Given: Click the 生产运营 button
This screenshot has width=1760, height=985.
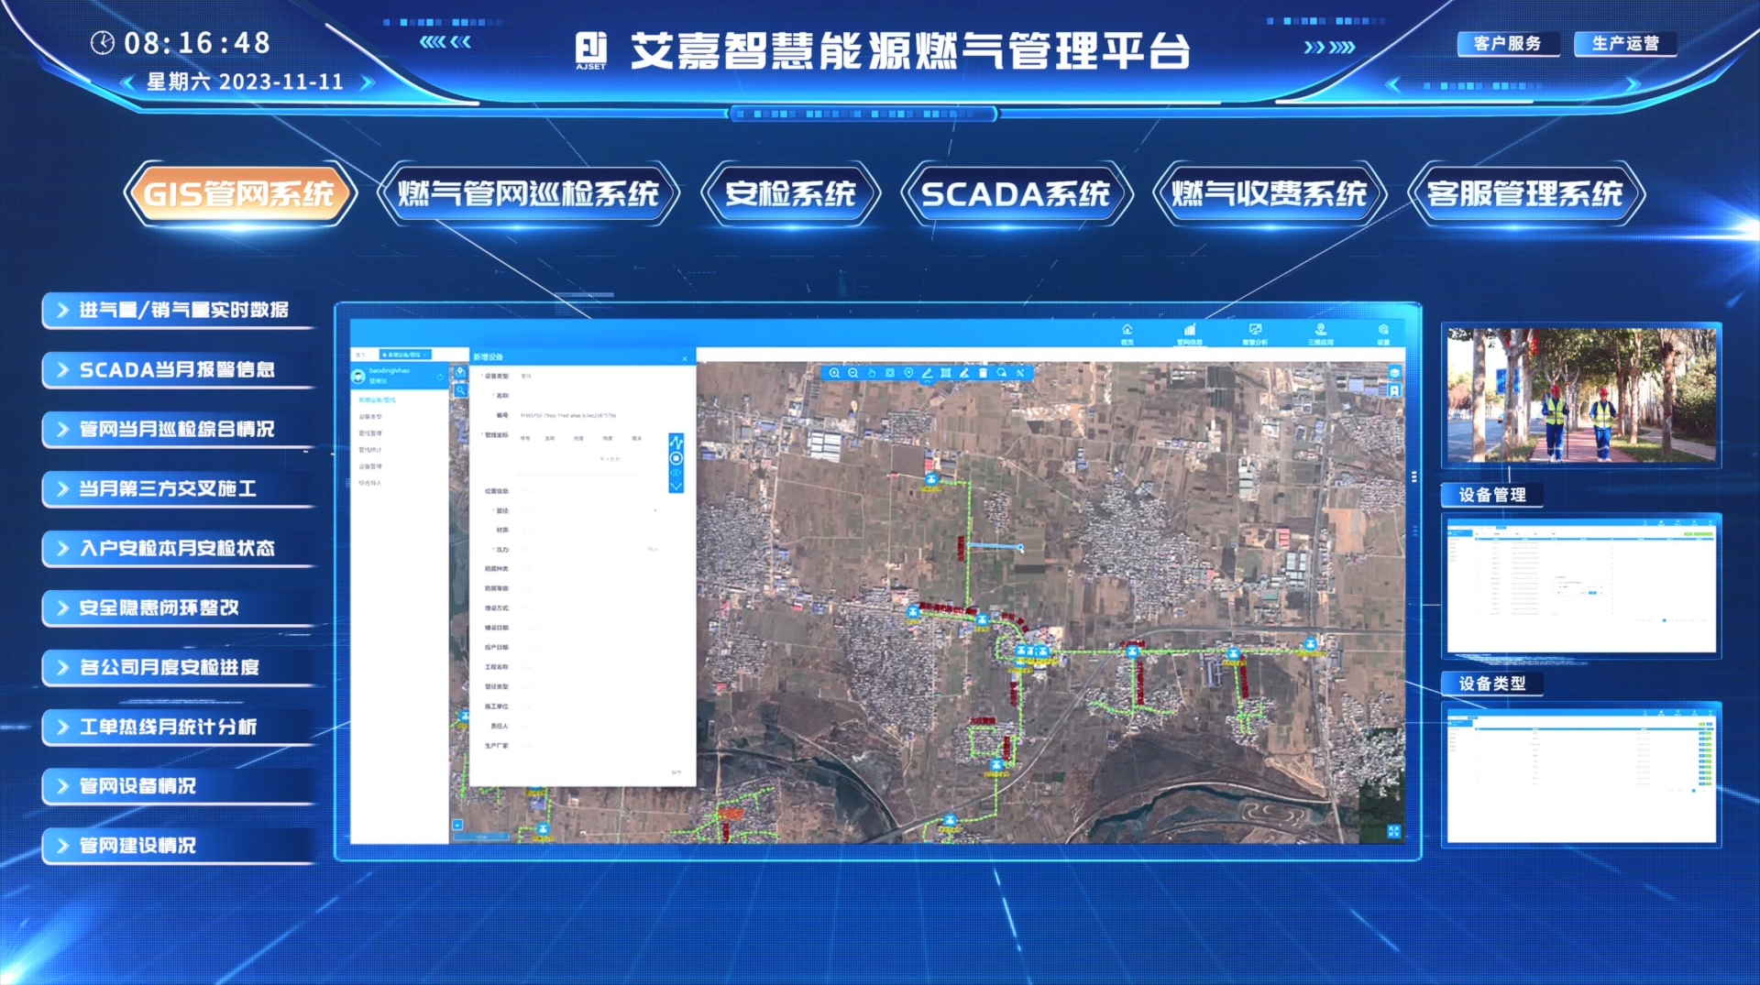Looking at the screenshot, I should point(1624,43).
